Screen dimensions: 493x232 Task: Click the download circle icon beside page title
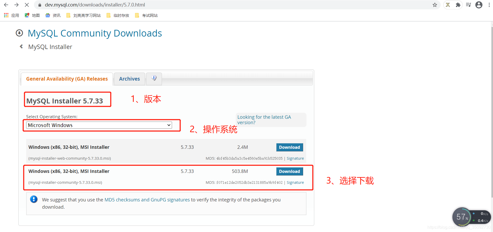19,33
